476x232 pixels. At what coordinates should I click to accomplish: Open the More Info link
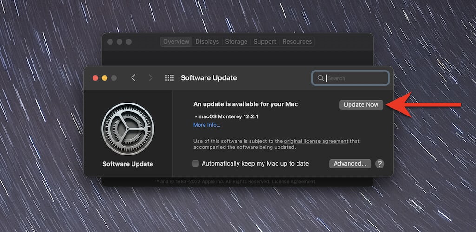[207, 125]
